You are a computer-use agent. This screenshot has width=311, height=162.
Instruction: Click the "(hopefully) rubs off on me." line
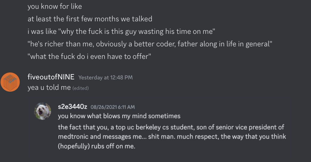[x=97, y=146]
